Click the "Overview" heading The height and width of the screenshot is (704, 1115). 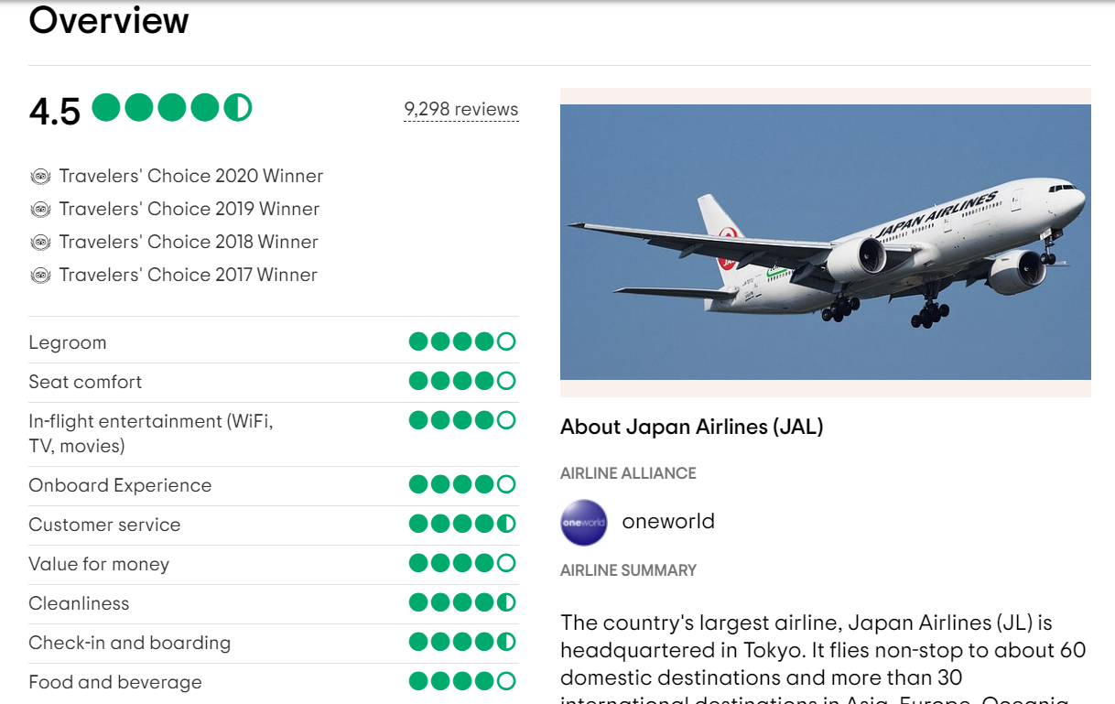tap(109, 19)
